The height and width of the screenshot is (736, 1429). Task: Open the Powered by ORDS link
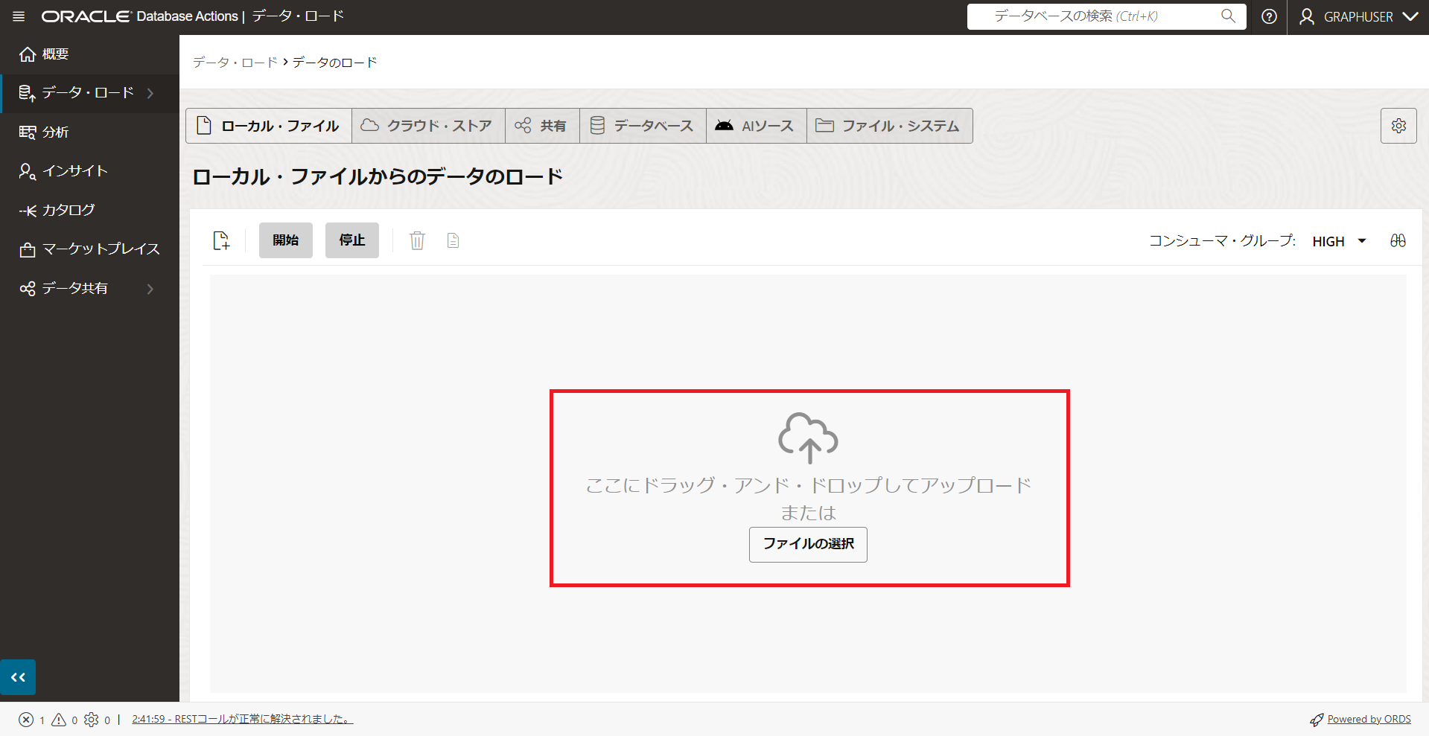pyautogui.click(x=1367, y=719)
